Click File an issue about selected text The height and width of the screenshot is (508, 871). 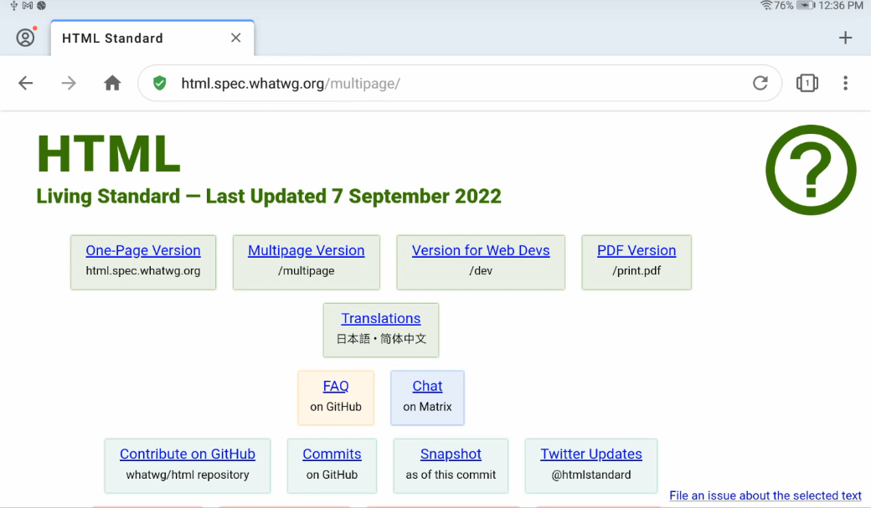765,495
